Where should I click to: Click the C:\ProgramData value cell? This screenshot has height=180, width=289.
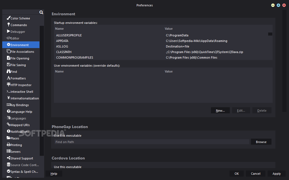177,35
